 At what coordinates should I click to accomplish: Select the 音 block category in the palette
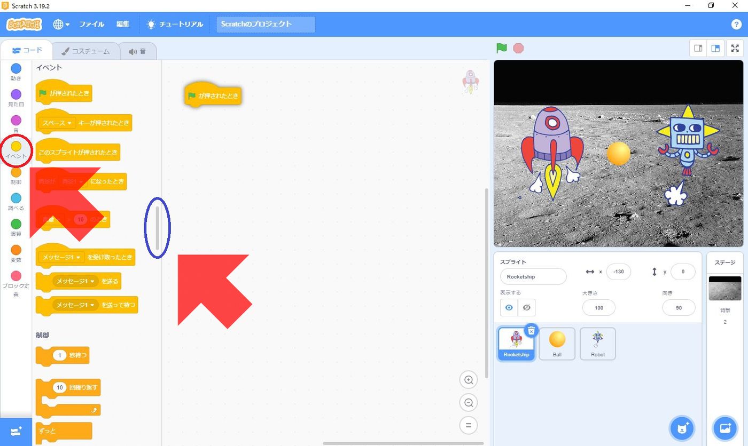[x=16, y=124]
